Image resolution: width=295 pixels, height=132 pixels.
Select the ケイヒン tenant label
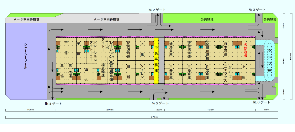tap(142, 72)
